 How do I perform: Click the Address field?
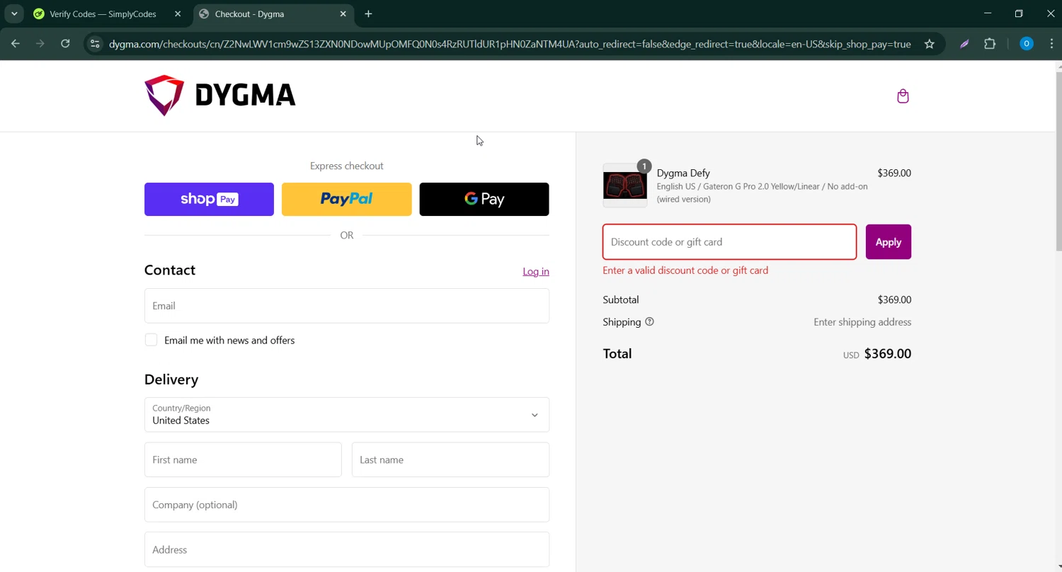pyautogui.click(x=347, y=550)
